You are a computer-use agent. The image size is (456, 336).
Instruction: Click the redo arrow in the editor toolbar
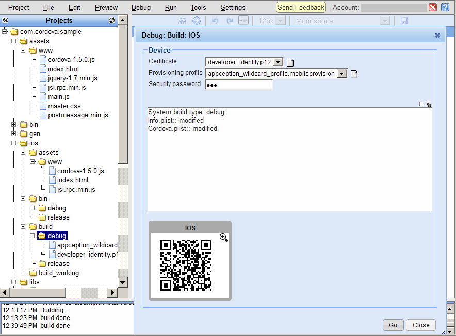point(230,21)
